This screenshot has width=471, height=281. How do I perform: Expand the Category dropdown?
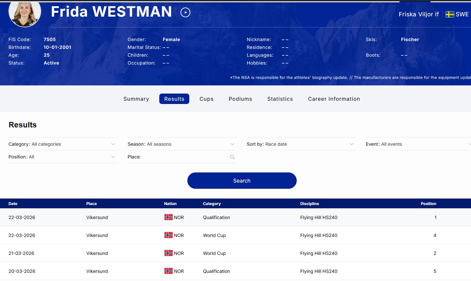pyautogui.click(x=63, y=144)
